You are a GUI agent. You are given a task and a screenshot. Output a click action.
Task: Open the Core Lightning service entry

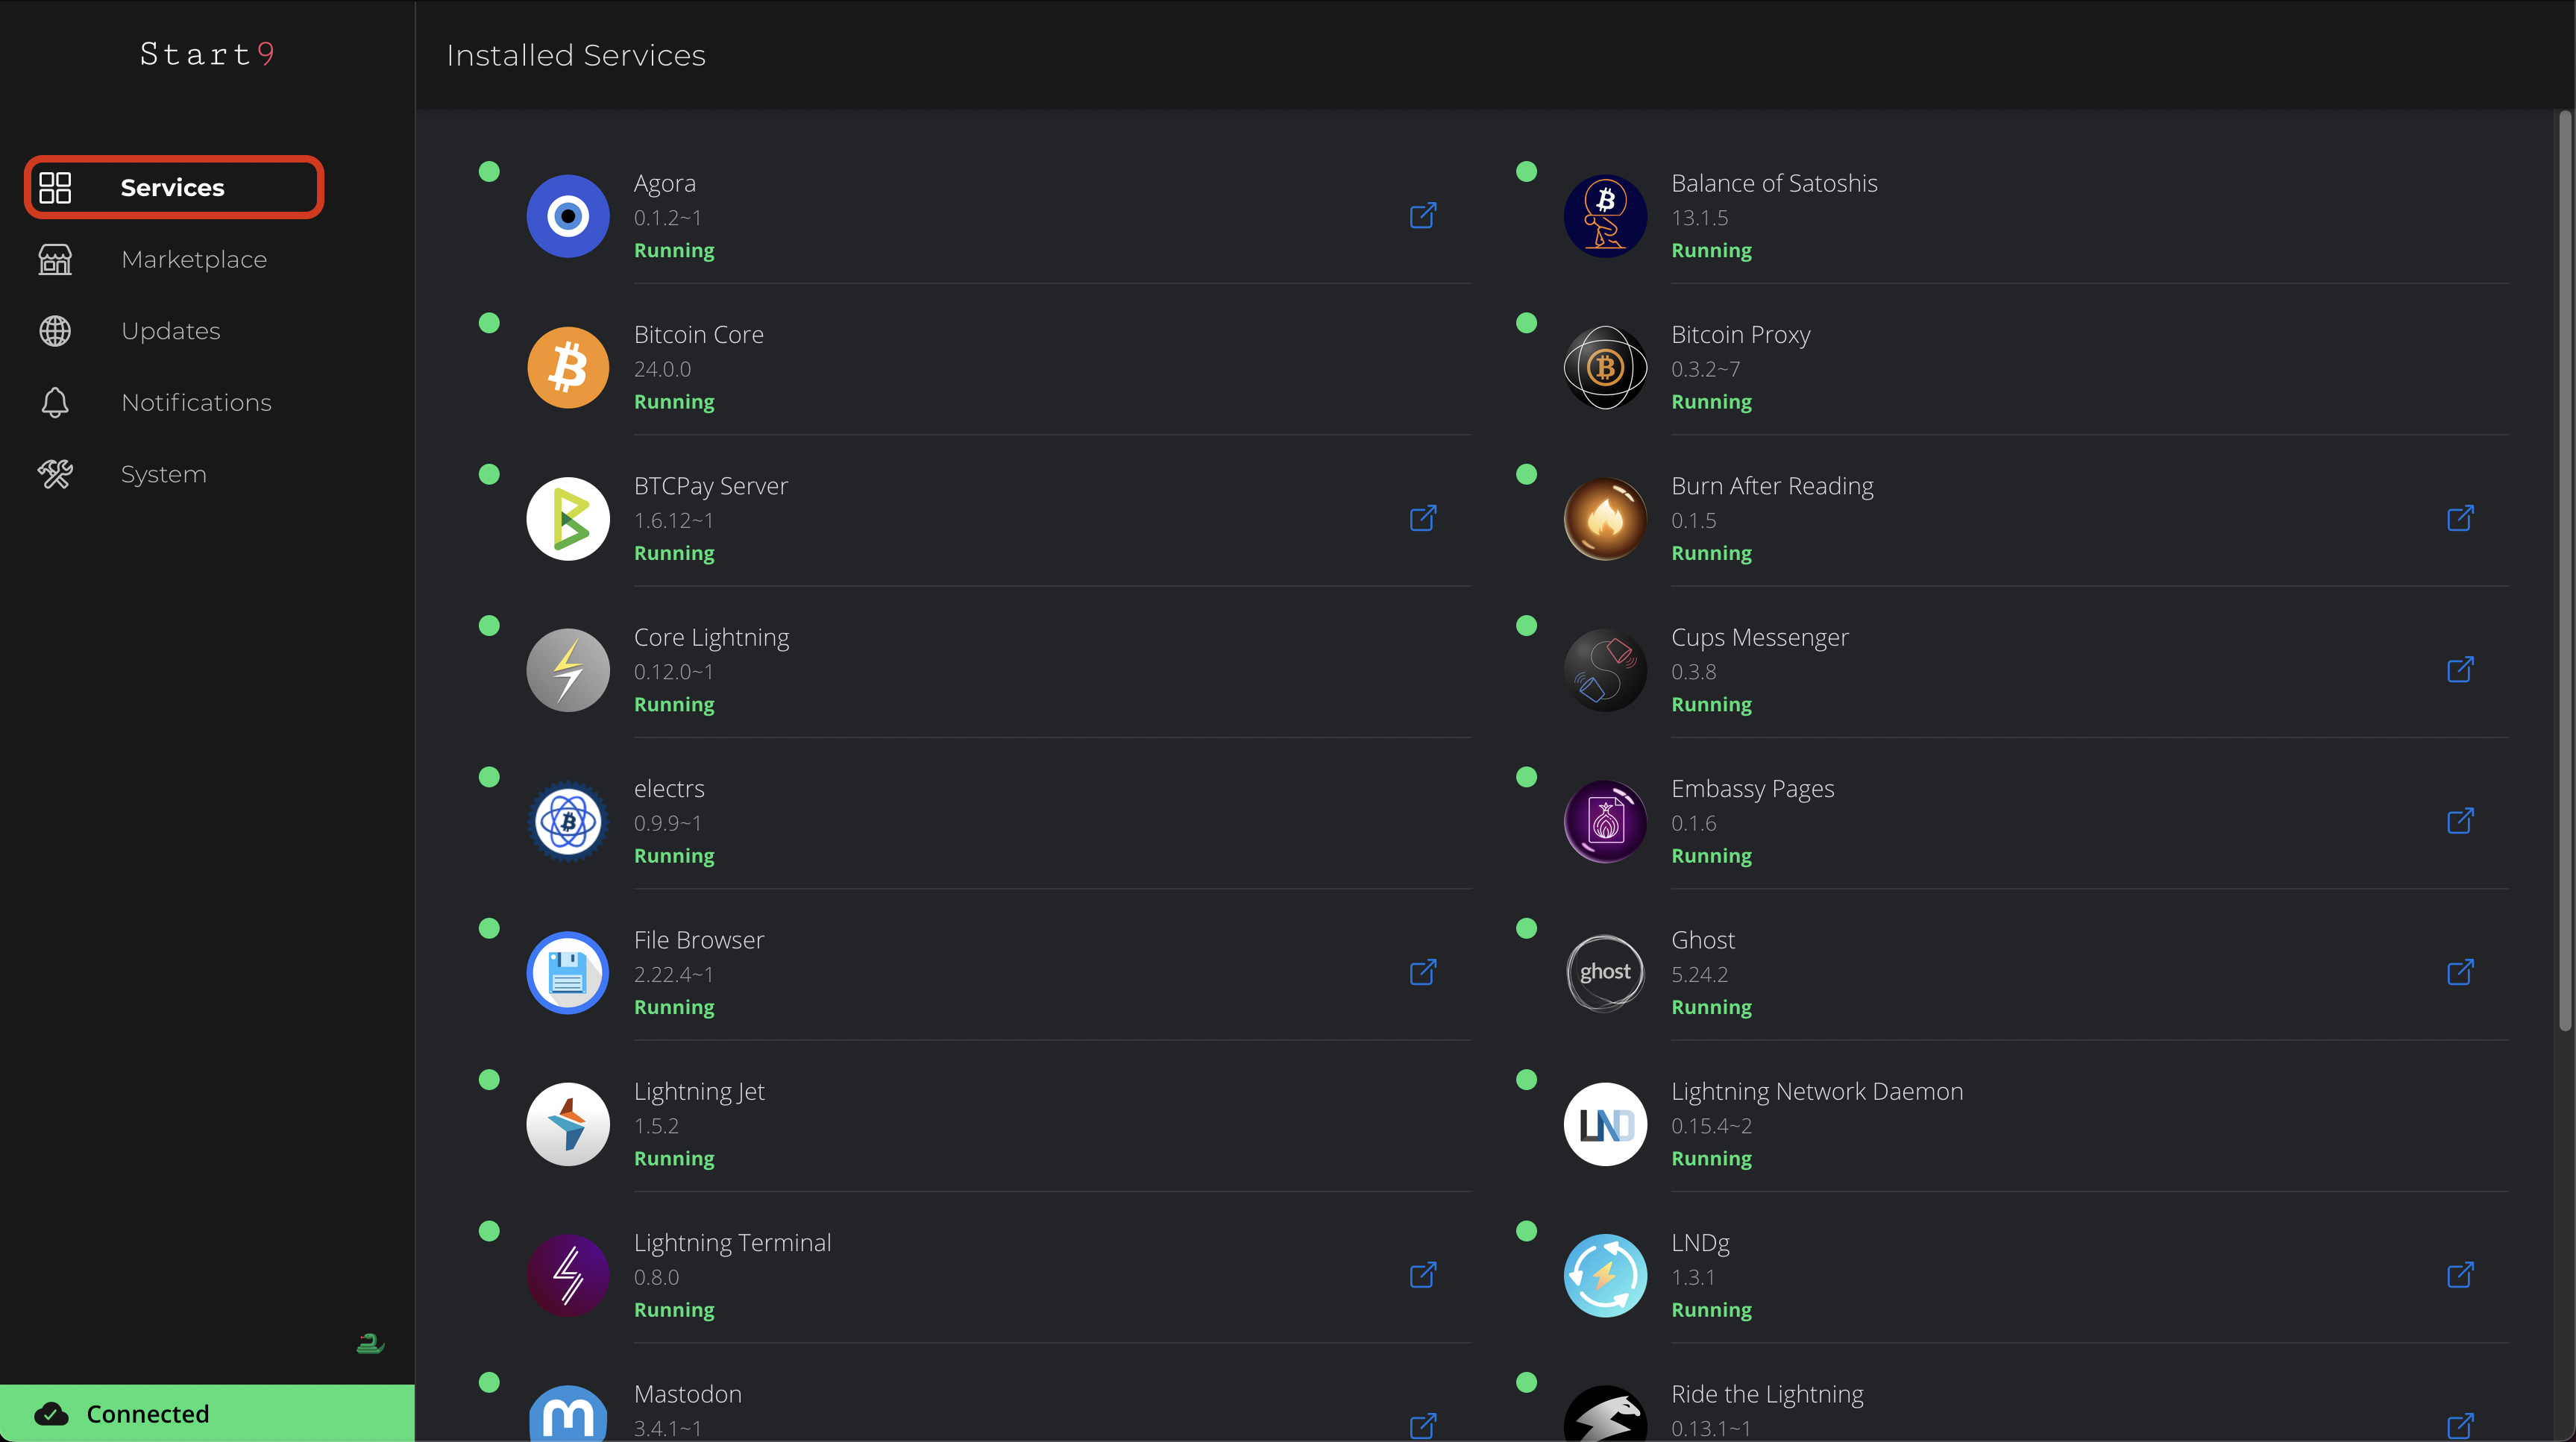coord(711,638)
